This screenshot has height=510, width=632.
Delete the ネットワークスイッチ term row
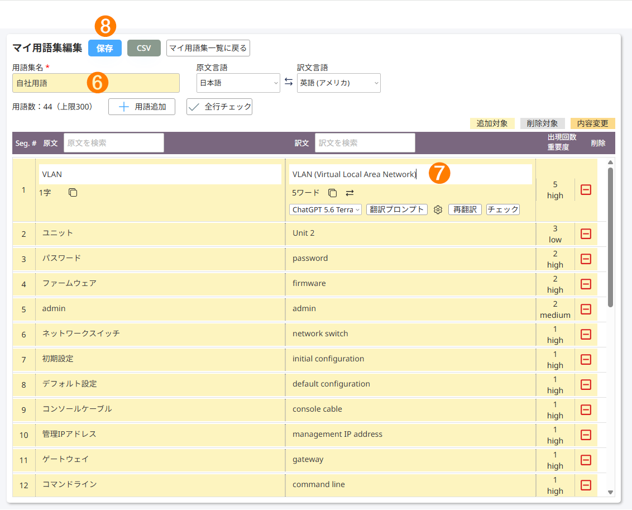coord(586,334)
